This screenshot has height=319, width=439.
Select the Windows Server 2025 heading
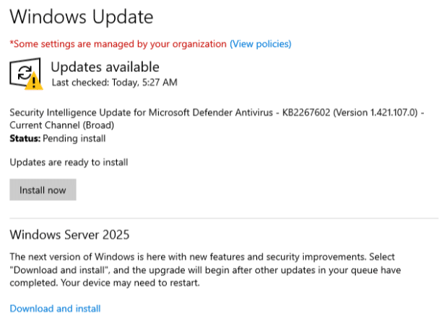(69, 235)
